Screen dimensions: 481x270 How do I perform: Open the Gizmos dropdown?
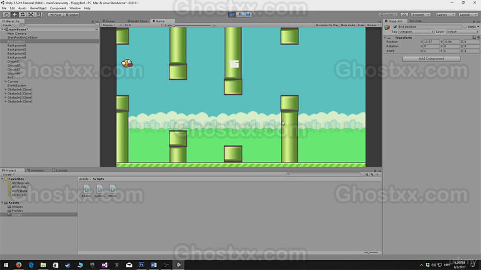click(x=373, y=25)
